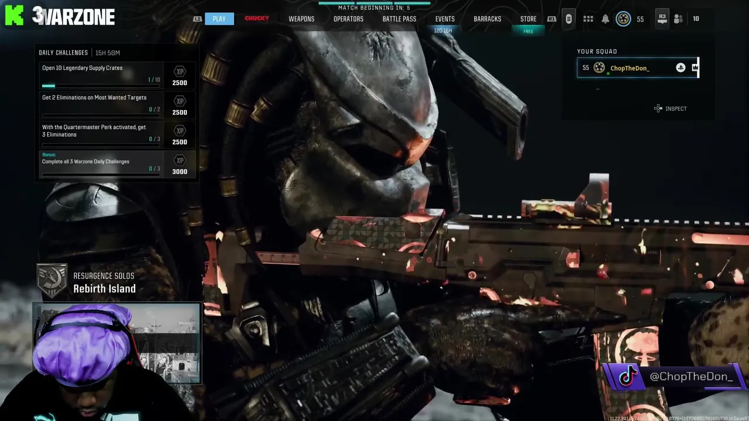This screenshot has width=749, height=421.
Task: Open the BATTLE PASS tab
Action: pos(399,19)
